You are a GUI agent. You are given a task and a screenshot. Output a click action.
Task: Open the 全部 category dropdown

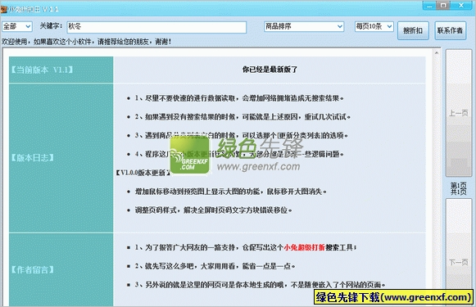pyautogui.click(x=17, y=27)
